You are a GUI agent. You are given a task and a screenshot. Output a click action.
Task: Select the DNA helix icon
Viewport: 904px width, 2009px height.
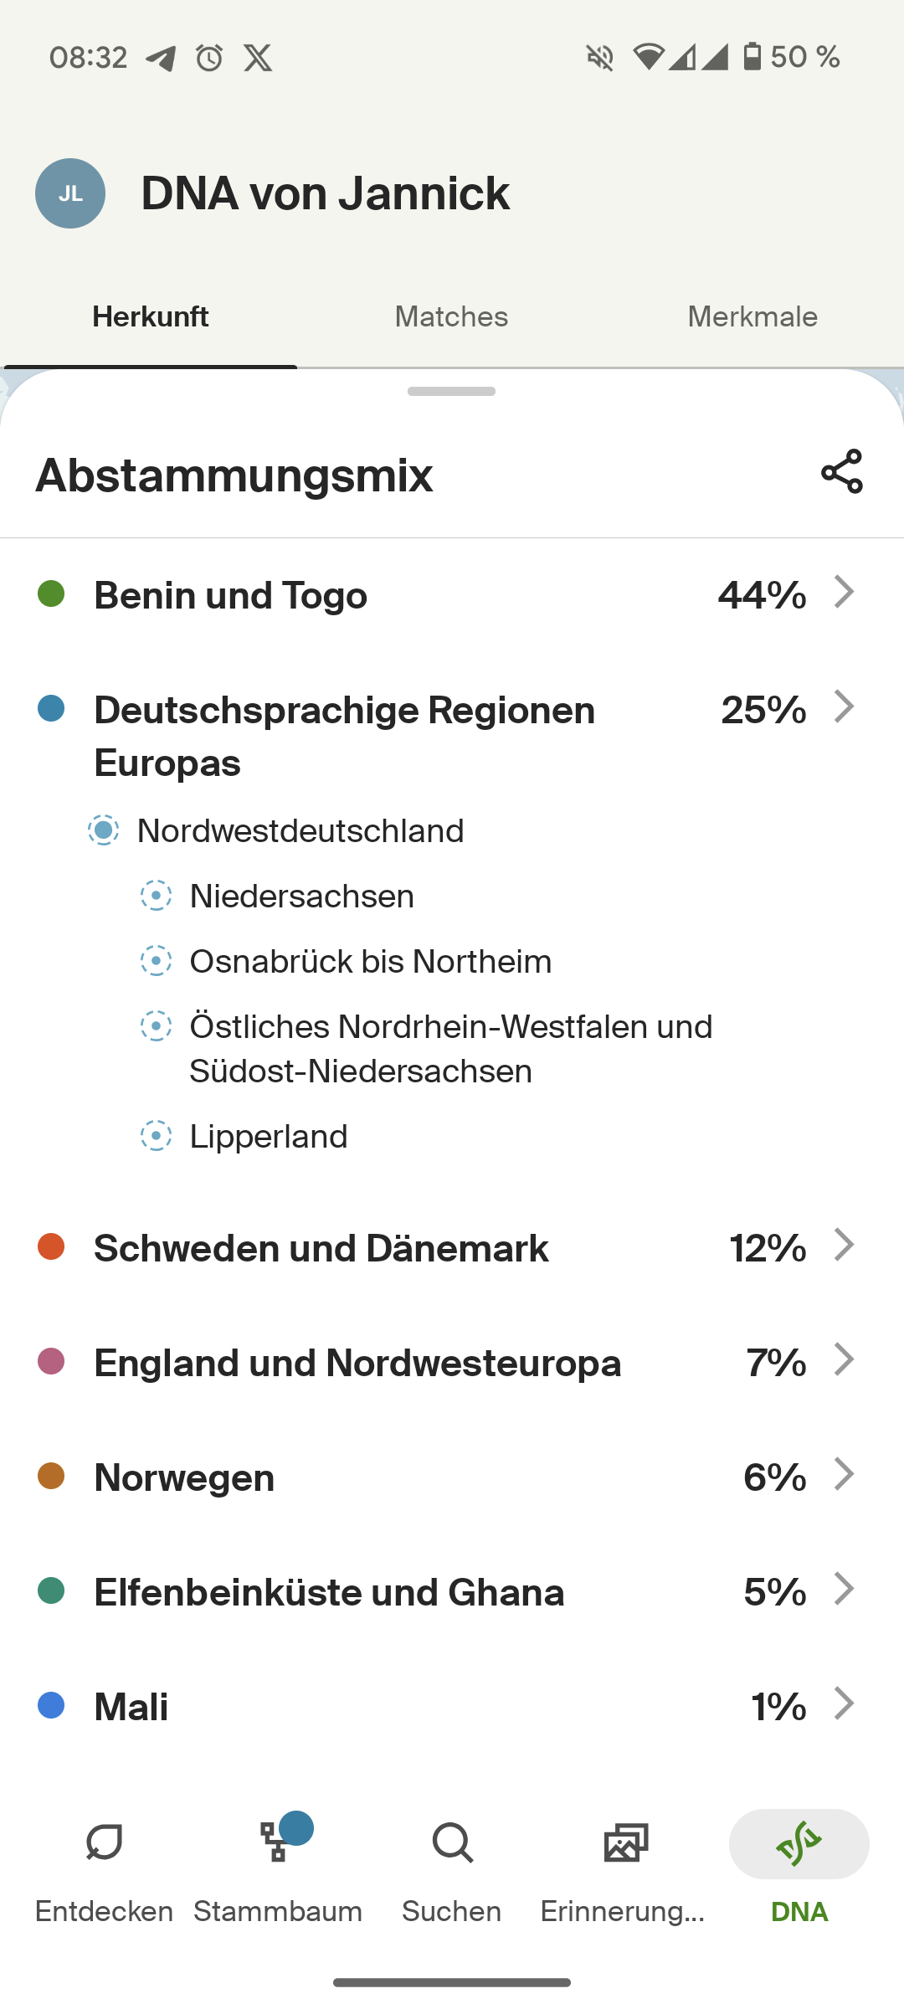tap(799, 1843)
